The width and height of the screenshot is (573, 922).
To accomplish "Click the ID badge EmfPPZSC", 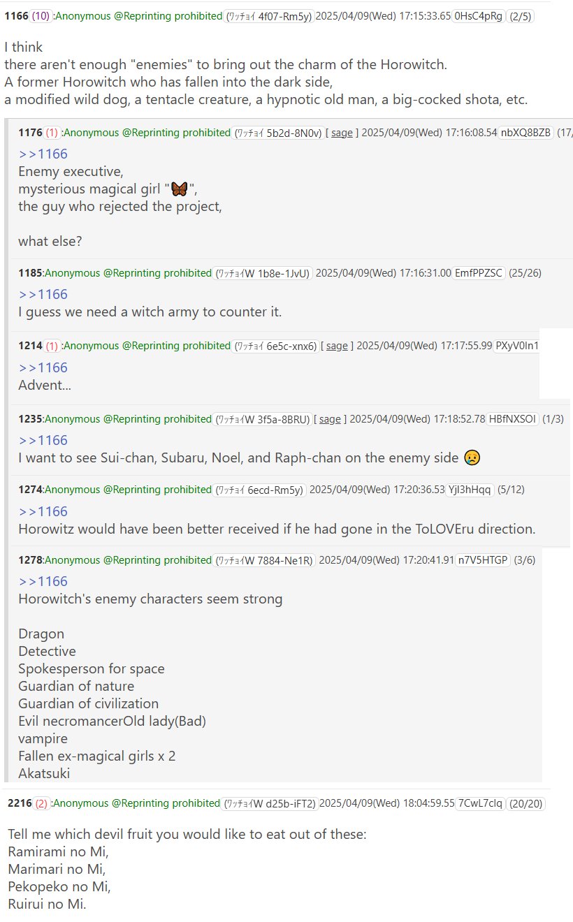I will (479, 273).
